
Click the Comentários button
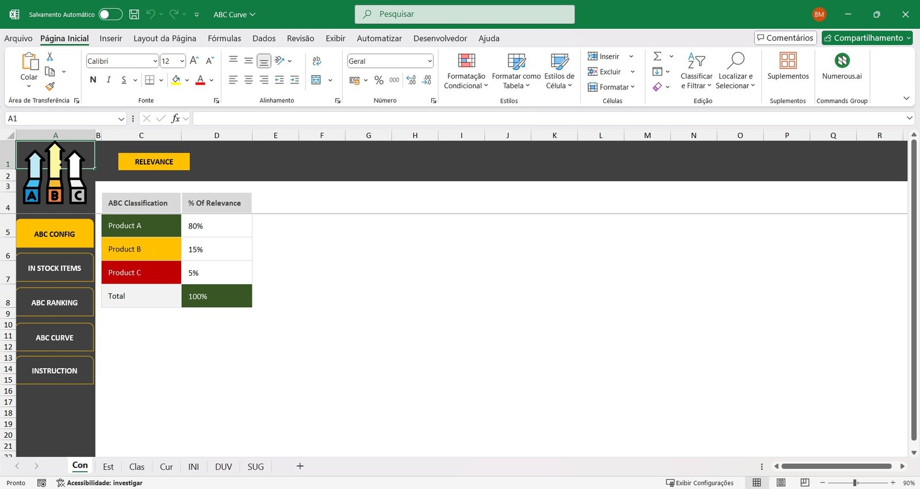[785, 38]
